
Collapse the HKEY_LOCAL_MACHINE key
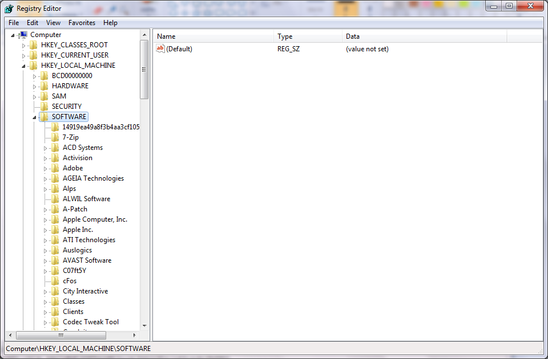[23, 66]
